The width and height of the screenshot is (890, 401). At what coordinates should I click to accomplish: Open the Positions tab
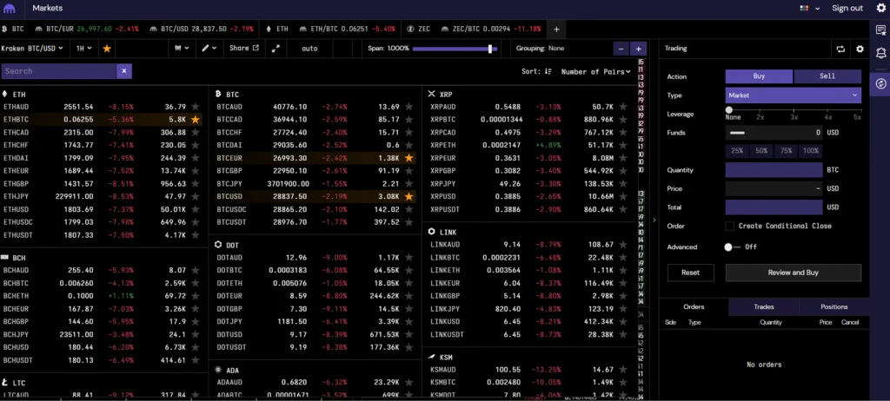pyautogui.click(x=834, y=307)
